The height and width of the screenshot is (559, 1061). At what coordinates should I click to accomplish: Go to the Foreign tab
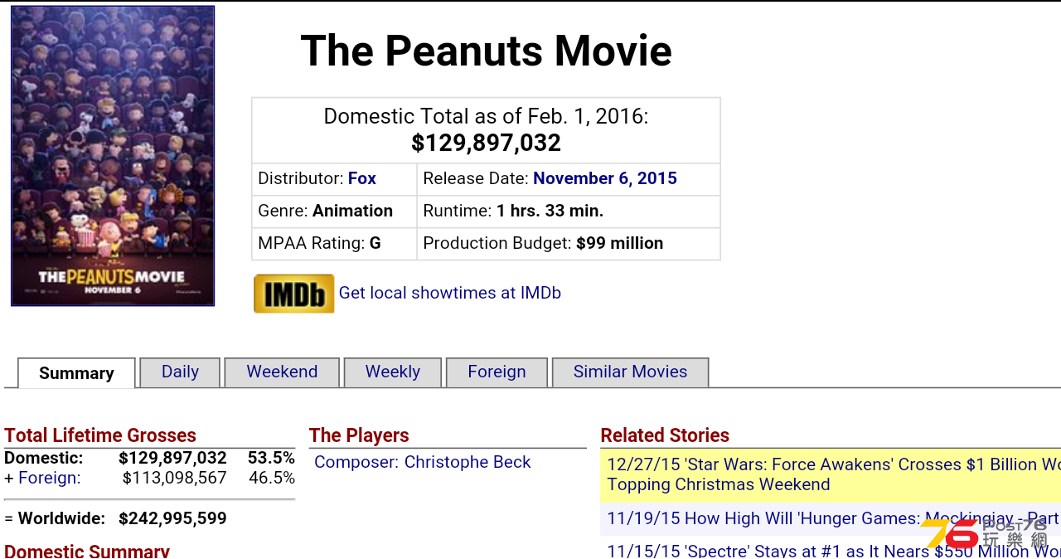[x=497, y=372]
